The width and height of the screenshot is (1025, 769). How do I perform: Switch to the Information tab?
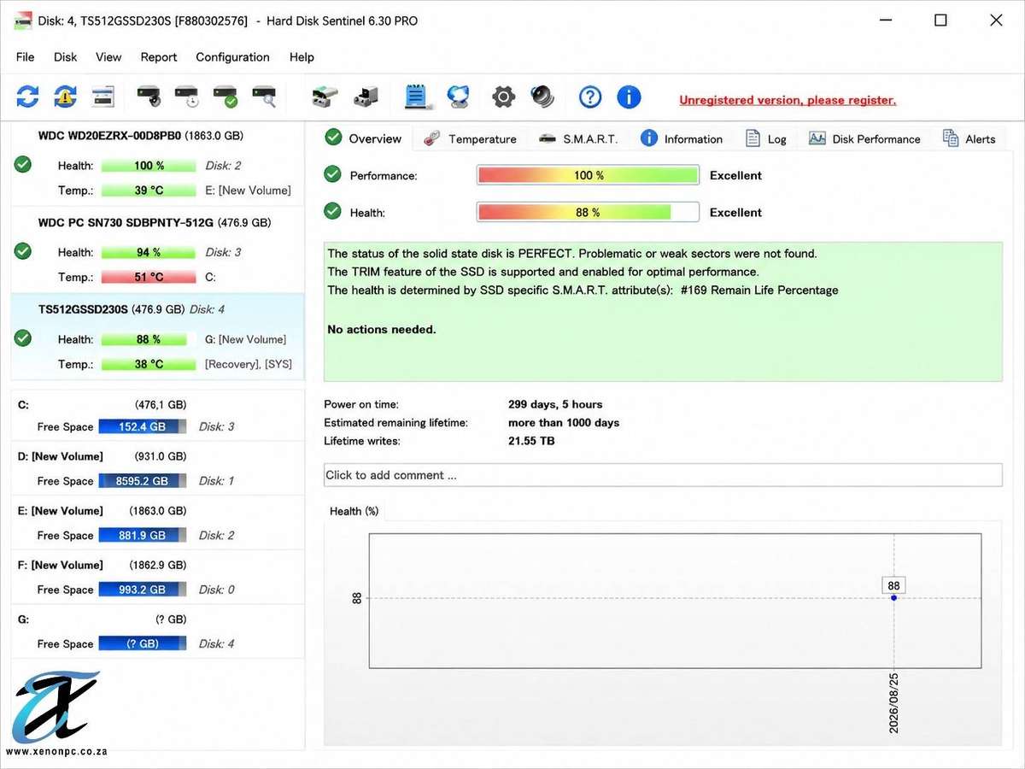(682, 139)
